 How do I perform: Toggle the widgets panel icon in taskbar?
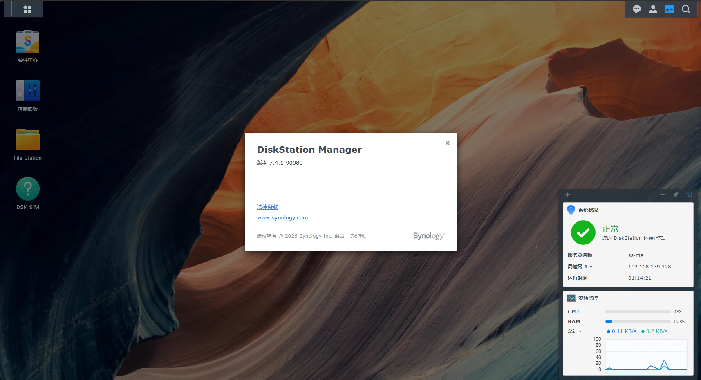pyautogui.click(x=670, y=9)
